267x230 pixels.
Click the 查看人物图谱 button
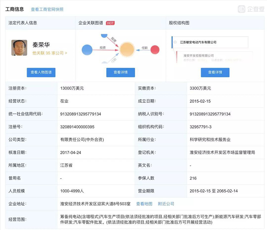point(41,72)
